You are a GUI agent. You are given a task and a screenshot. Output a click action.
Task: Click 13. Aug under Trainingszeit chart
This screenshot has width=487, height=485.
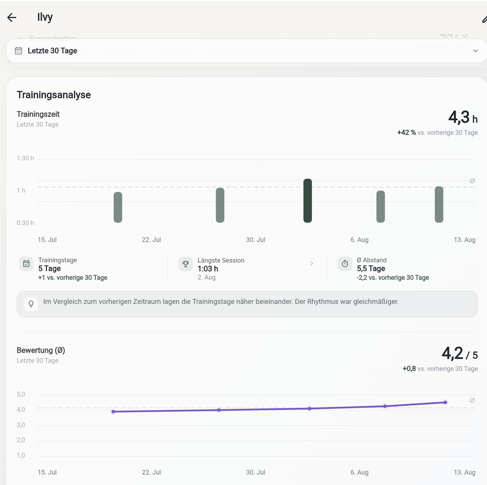tap(465, 240)
